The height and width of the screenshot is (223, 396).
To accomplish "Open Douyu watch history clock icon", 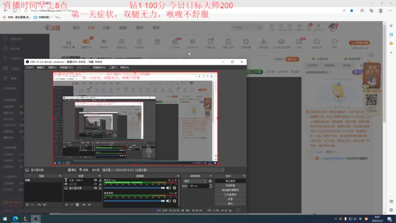I will (x=272, y=26).
